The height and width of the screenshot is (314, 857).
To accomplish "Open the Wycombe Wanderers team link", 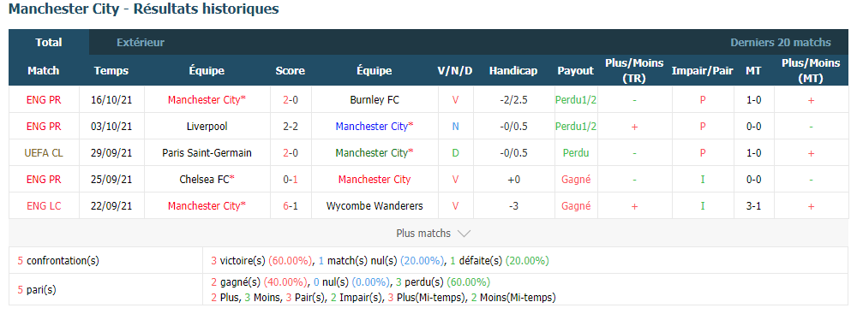I will [x=375, y=206].
